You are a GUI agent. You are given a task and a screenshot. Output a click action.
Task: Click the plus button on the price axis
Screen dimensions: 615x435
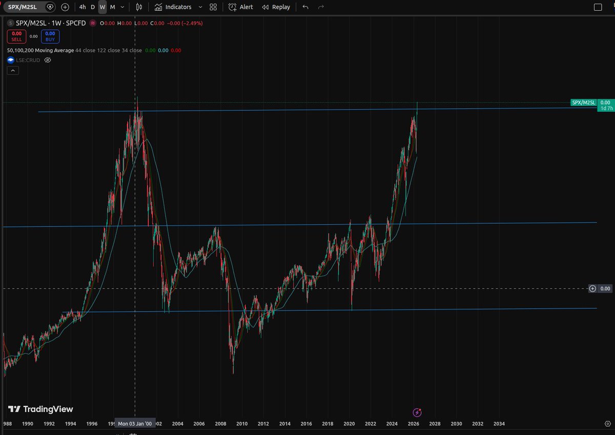click(x=593, y=288)
